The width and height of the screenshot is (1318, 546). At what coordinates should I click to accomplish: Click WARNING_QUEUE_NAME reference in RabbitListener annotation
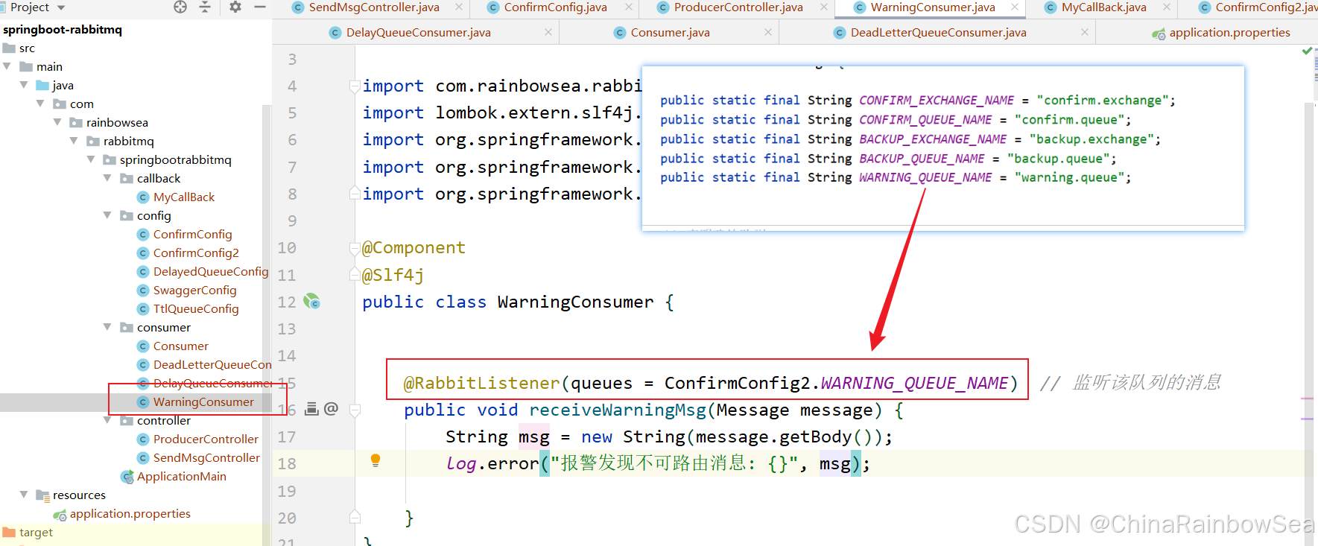pyautogui.click(x=914, y=383)
